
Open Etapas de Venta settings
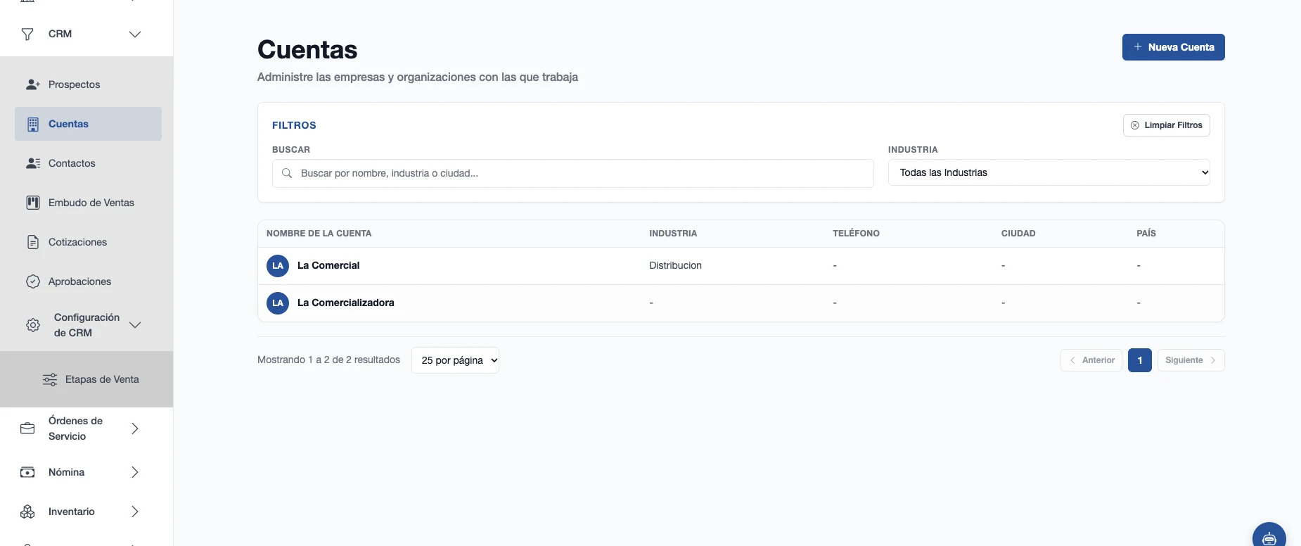point(88,379)
